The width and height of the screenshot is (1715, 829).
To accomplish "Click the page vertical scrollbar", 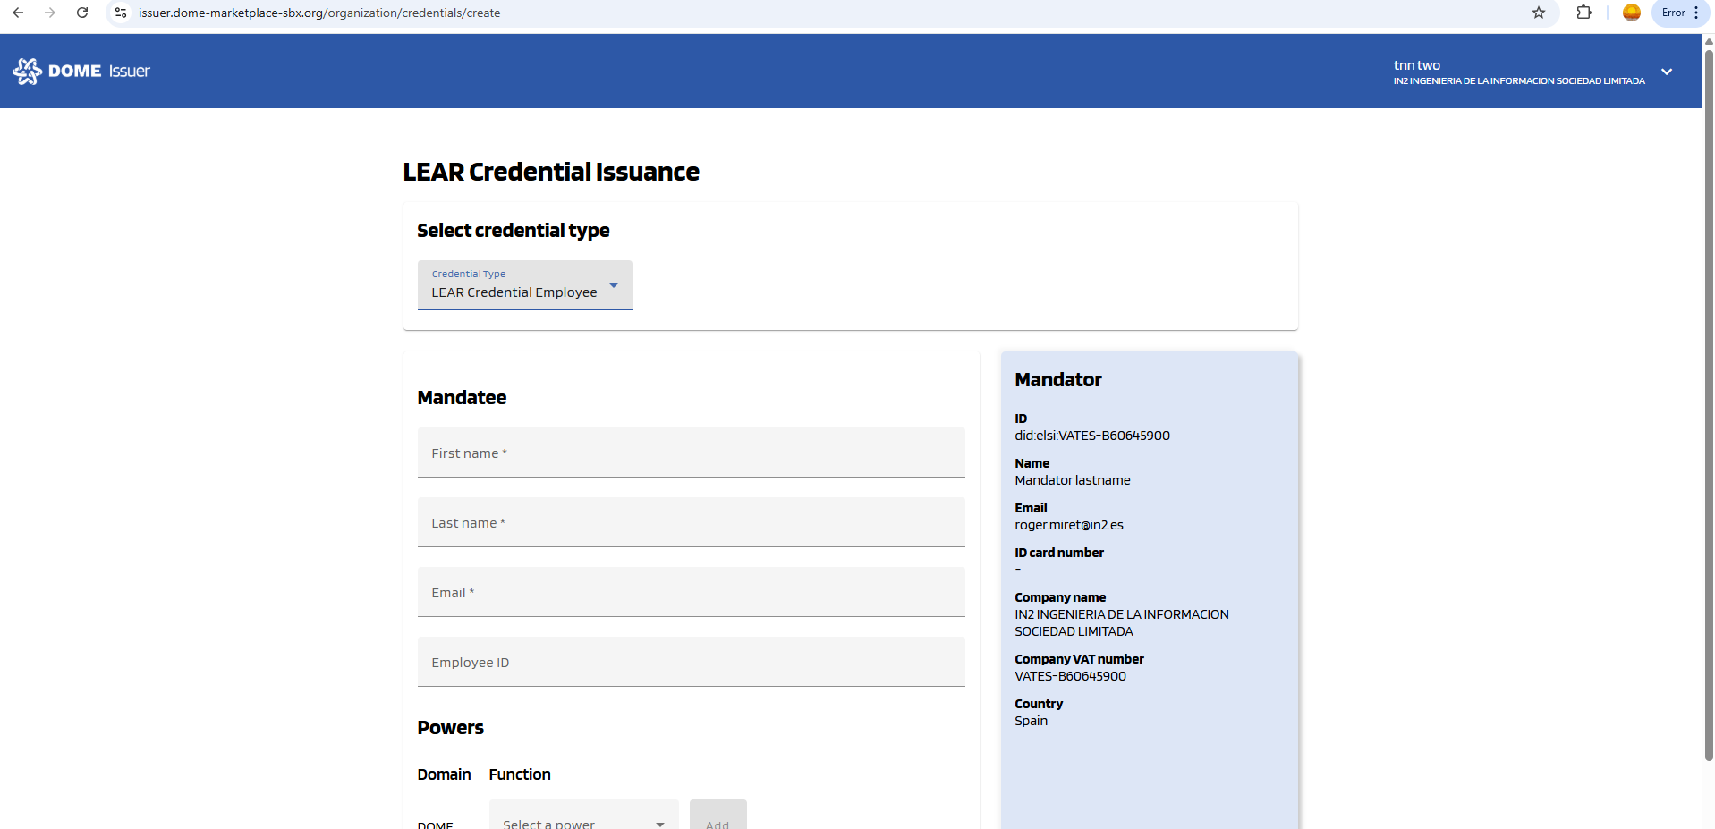I will [x=1708, y=402].
